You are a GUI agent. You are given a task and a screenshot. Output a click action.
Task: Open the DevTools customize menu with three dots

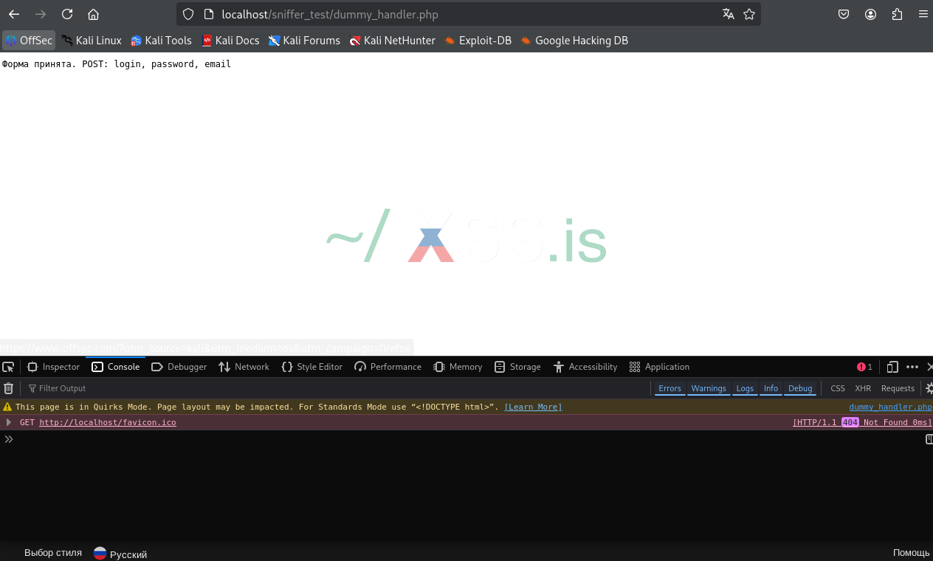click(x=912, y=367)
